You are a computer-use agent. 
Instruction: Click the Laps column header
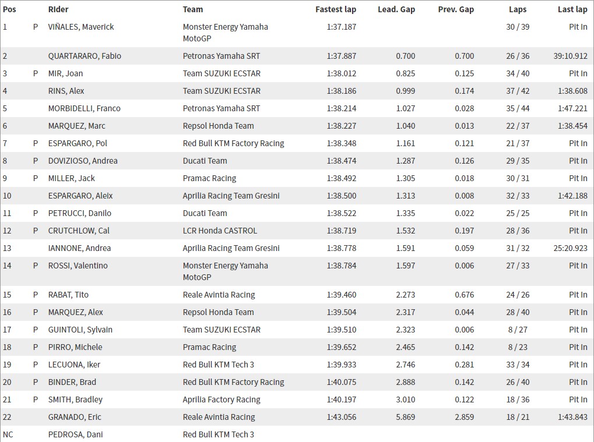[x=518, y=9]
